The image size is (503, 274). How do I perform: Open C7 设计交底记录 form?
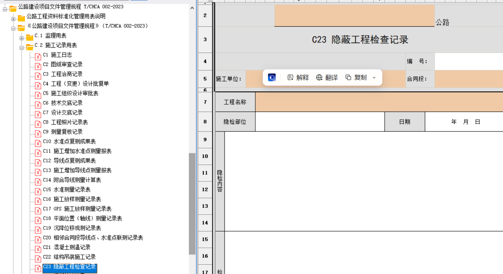click(x=63, y=113)
